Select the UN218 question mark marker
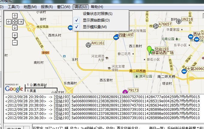 179,21
